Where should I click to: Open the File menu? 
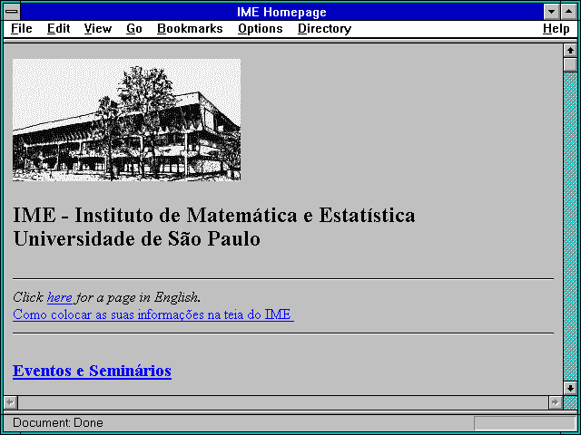coord(22,29)
